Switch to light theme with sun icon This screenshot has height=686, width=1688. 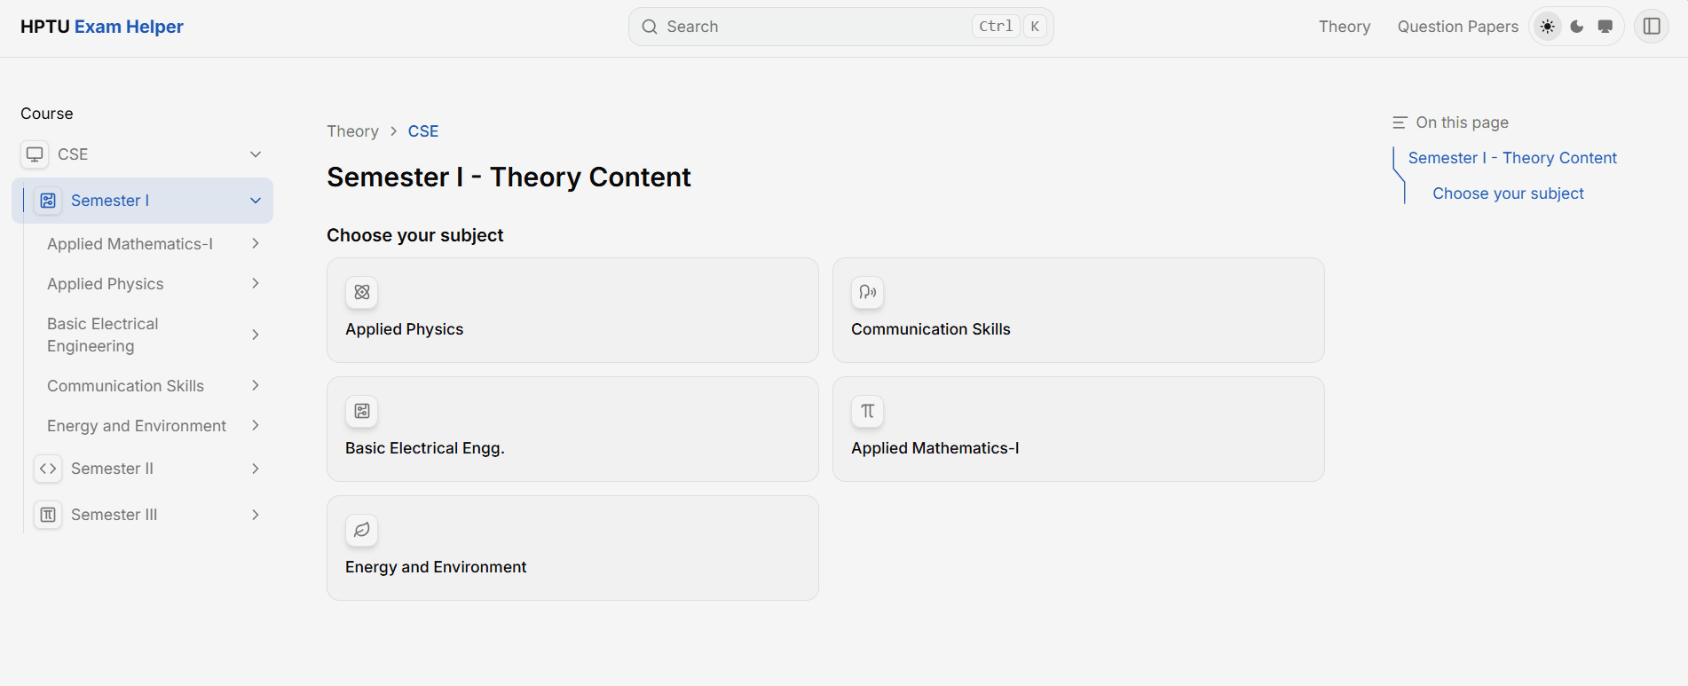(1548, 27)
